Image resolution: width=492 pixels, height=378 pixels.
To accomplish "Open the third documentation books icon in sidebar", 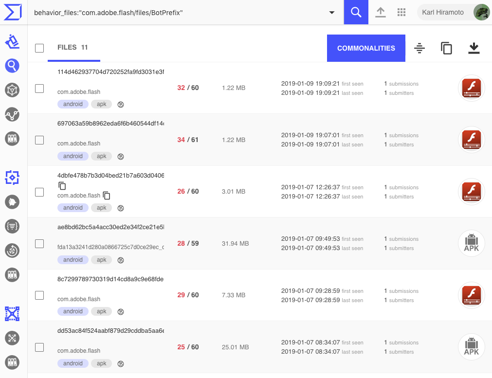I will [12, 362].
